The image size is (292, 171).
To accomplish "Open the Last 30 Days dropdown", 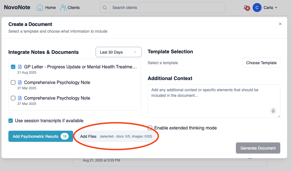I will click(x=119, y=52).
